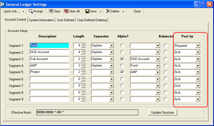Switch to User Defined tab

[x=66, y=20]
